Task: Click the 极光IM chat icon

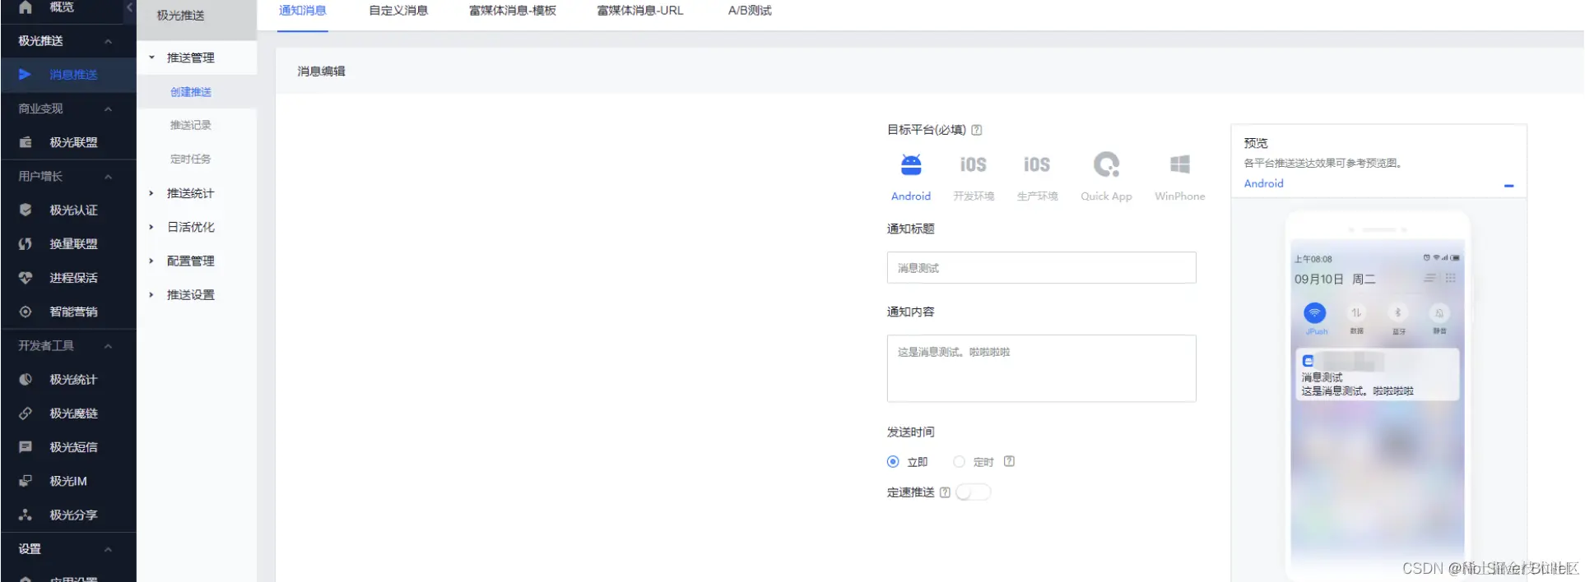Action: (x=26, y=481)
